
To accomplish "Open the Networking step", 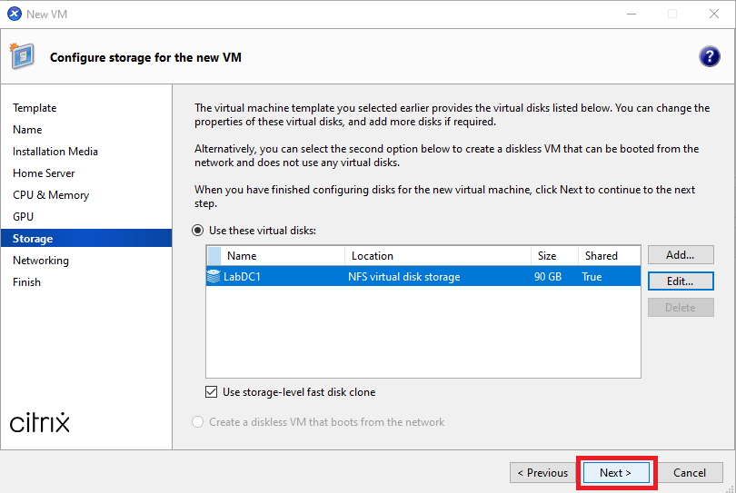I will coord(41,261).
